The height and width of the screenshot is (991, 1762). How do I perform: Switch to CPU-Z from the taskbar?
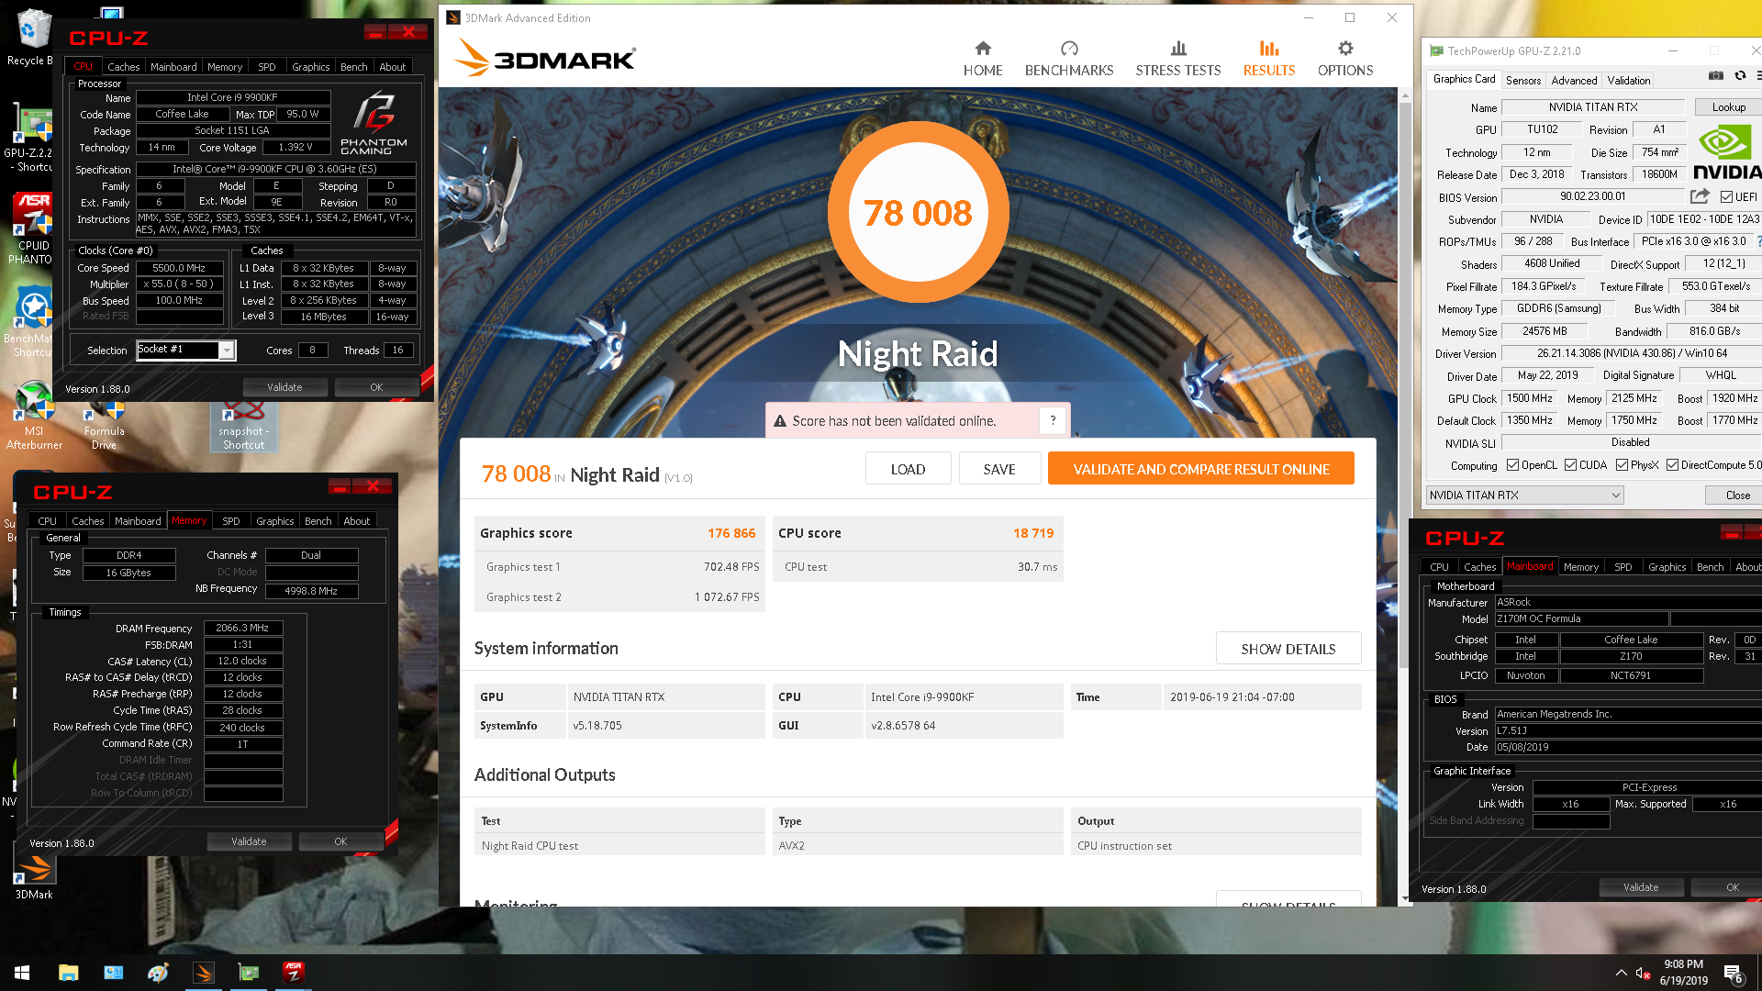click(294, 972)
